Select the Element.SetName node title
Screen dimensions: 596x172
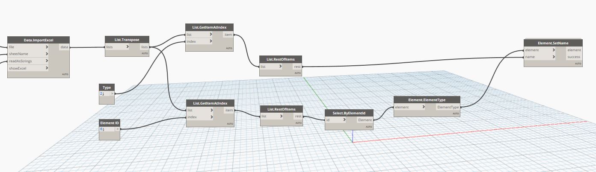(x=553, y=43)
